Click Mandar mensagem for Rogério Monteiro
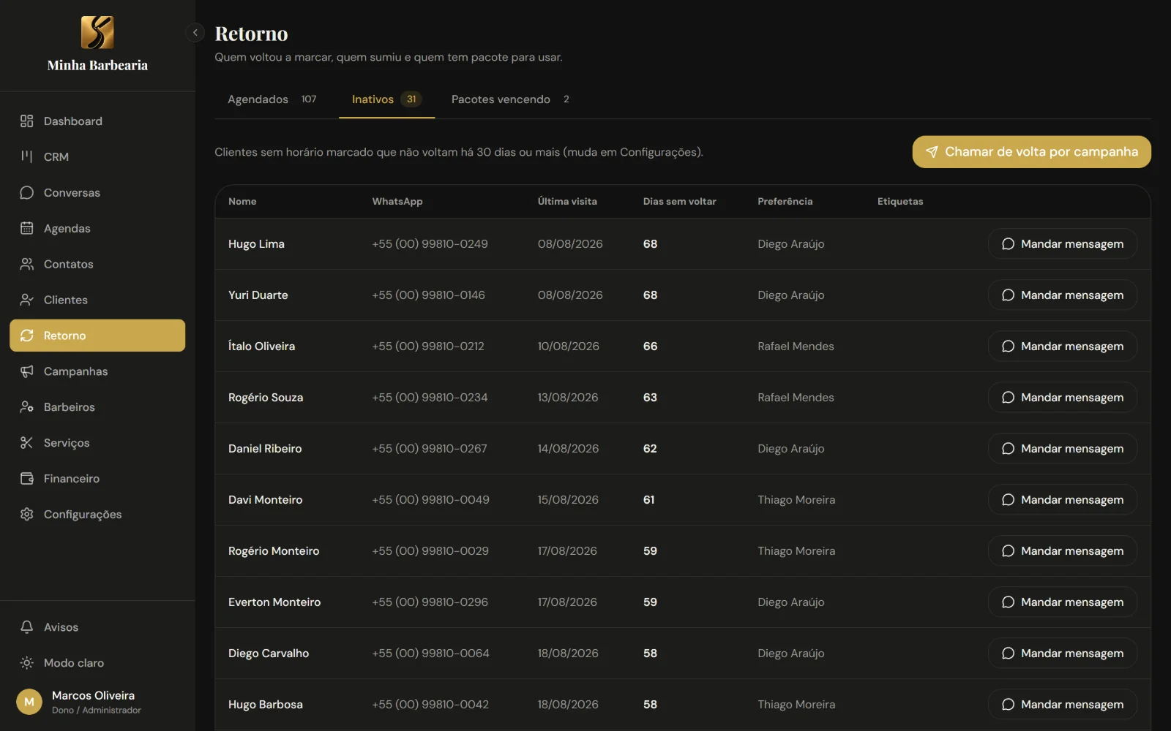This screenshot has height=731, width=1171. tap(1063, 551)
